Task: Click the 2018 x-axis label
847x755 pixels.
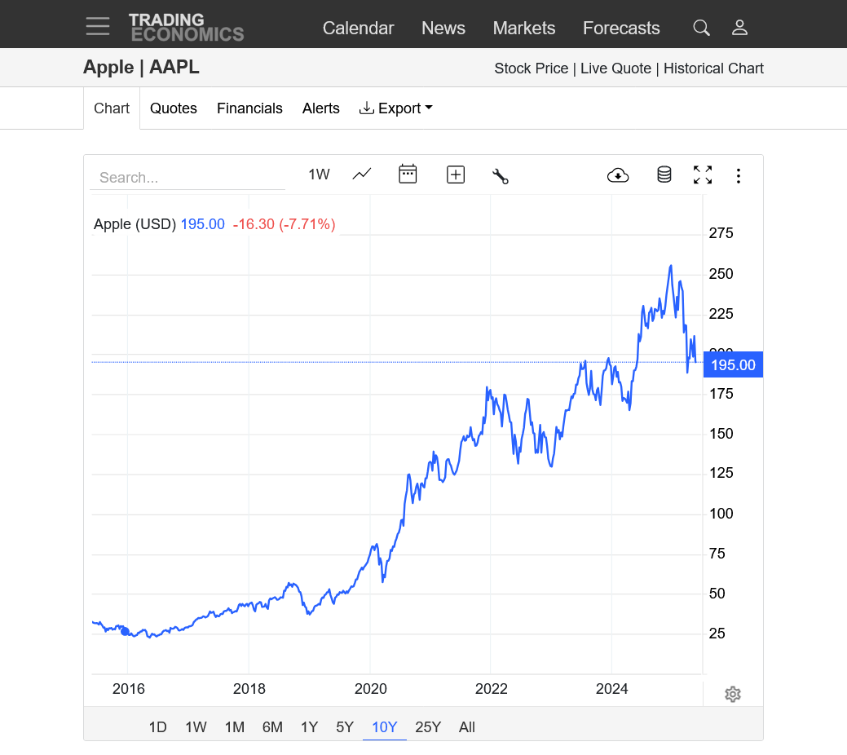Action: point(249,688)
